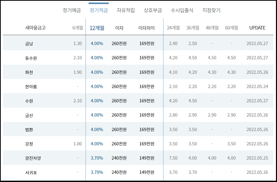Click the 이자 column header
Screen dimensions: 277x182
point(119,28)
